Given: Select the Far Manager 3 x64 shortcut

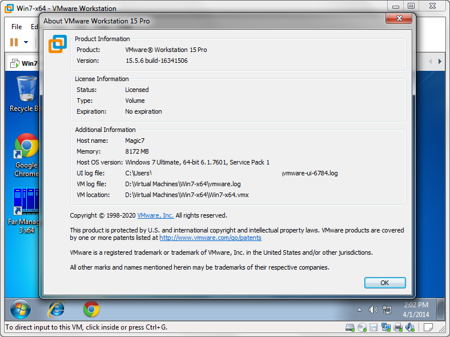Looking at the screenshot, I should pyautogui.click(x=25, y=211).
